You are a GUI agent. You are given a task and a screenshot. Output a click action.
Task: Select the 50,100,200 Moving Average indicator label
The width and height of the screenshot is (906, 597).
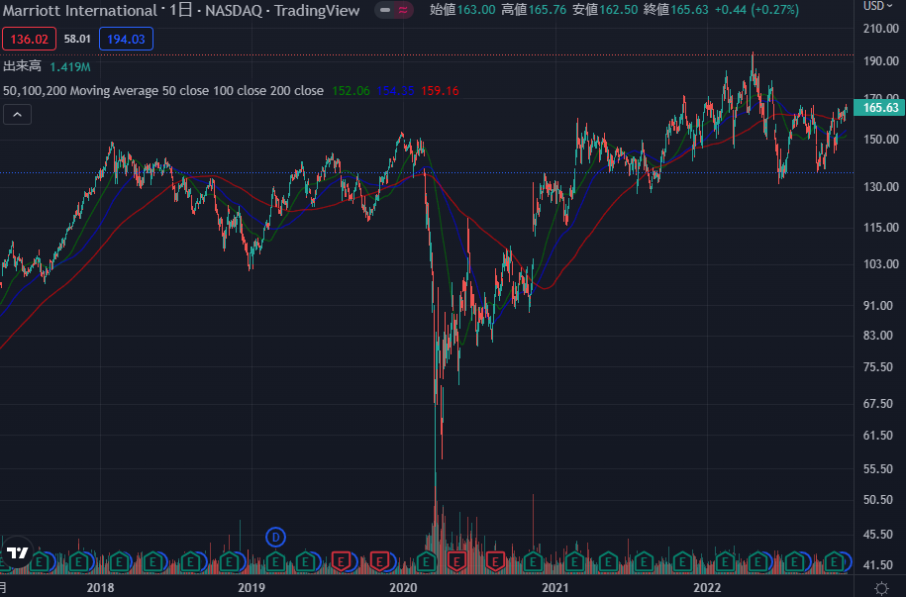(x=163, y=91)
